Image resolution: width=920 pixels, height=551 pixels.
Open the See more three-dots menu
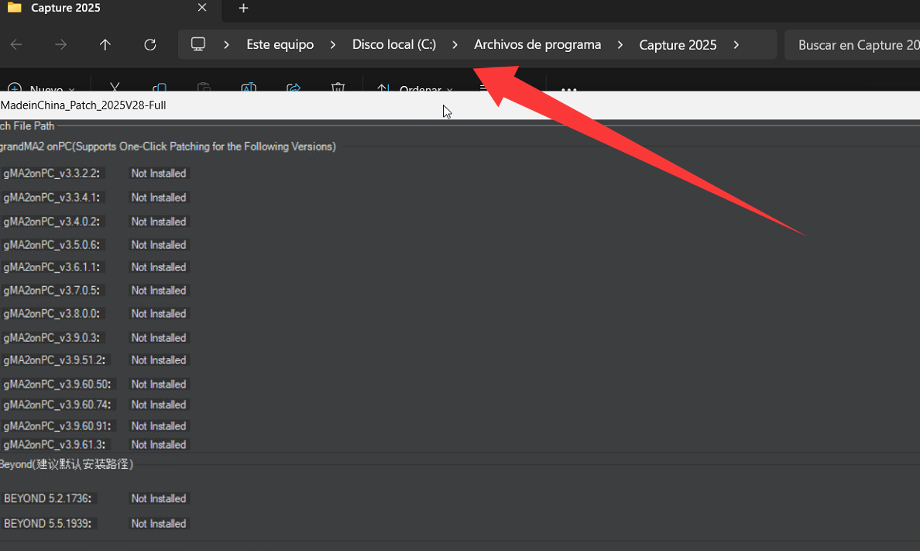568,88
